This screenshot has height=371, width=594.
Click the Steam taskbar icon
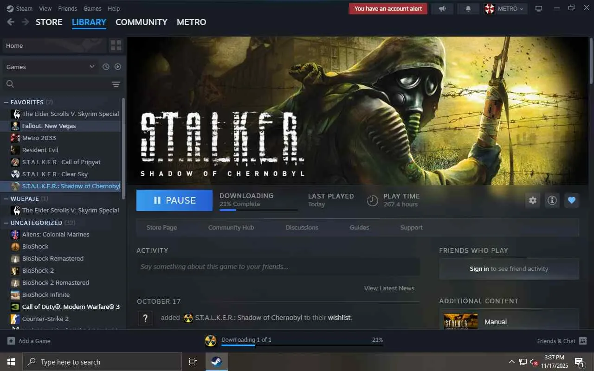(x=217, y=362)
